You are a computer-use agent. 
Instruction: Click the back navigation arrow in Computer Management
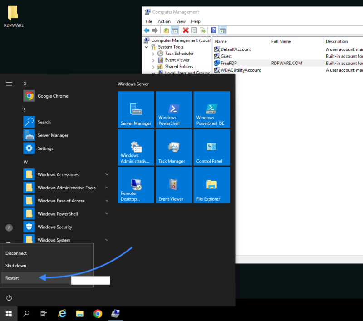click(x=147, y=30)
